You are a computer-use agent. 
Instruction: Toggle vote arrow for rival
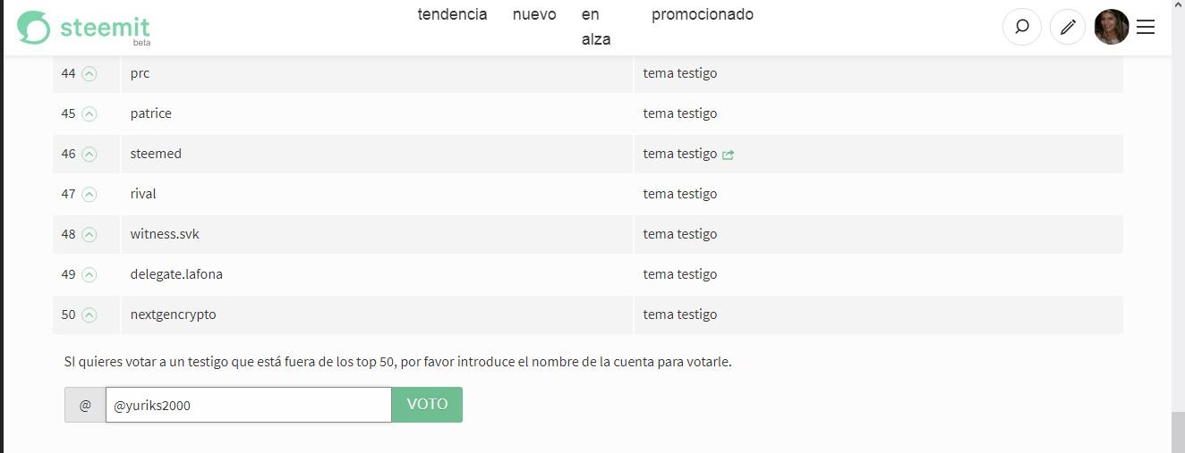point(89,194)
